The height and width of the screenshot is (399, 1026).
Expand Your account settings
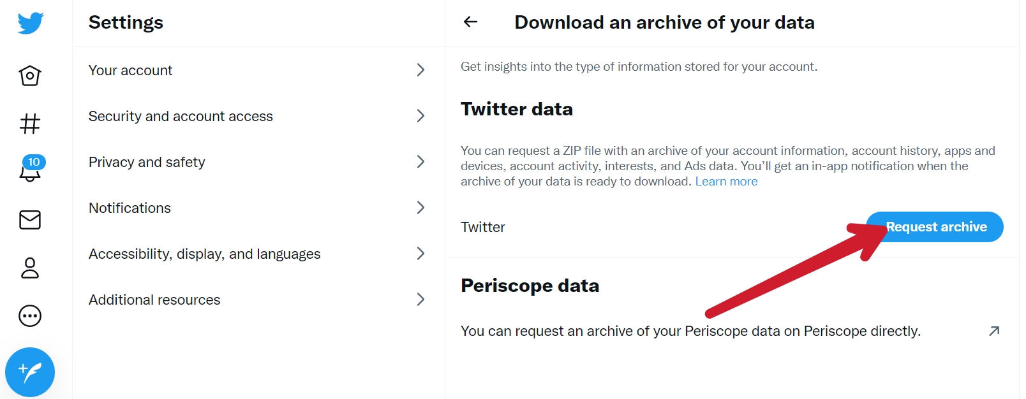coord(255,70)
